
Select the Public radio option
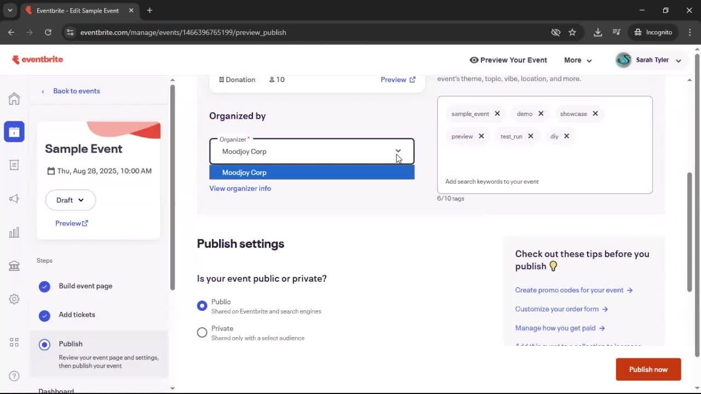click(202, 306)
